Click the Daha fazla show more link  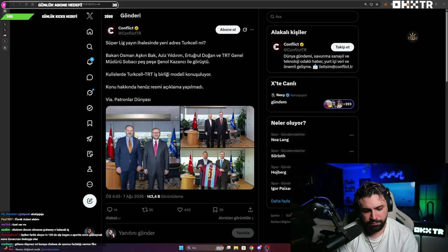pos(280,201)
